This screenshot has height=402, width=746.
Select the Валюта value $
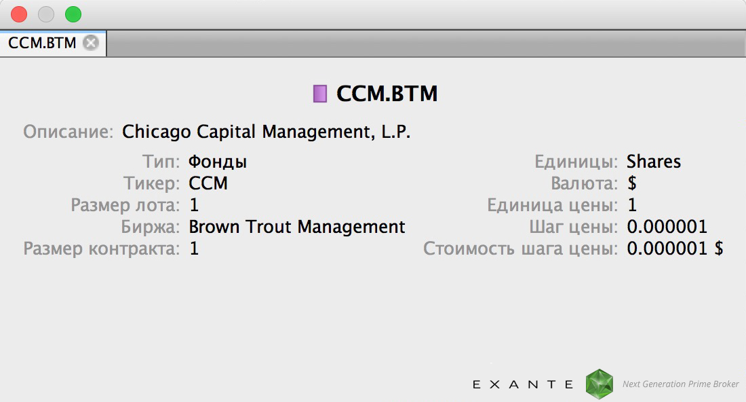tap(631, 183)
